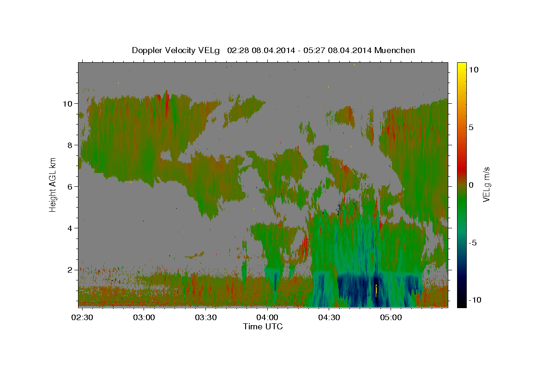The image size is (554, 369).
Task: Click the colorbar label '-10'
Action: point(475,300)
